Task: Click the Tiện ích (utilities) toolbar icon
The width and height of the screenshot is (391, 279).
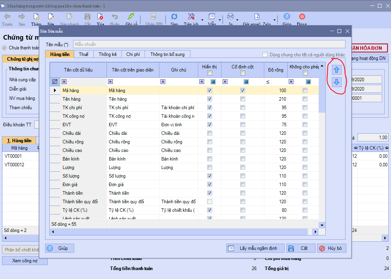Action: (191, 17)
